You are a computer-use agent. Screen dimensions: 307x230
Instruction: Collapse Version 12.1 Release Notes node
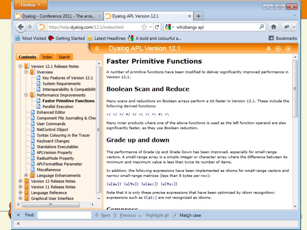20,66
